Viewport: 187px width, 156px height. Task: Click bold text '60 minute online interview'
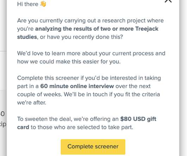click(77, 86)
